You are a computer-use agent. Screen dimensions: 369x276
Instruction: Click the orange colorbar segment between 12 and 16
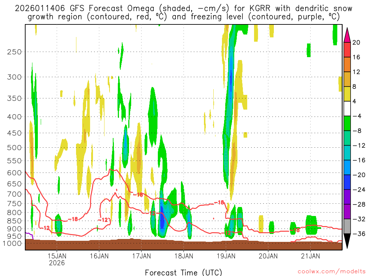tap(347, 65)
